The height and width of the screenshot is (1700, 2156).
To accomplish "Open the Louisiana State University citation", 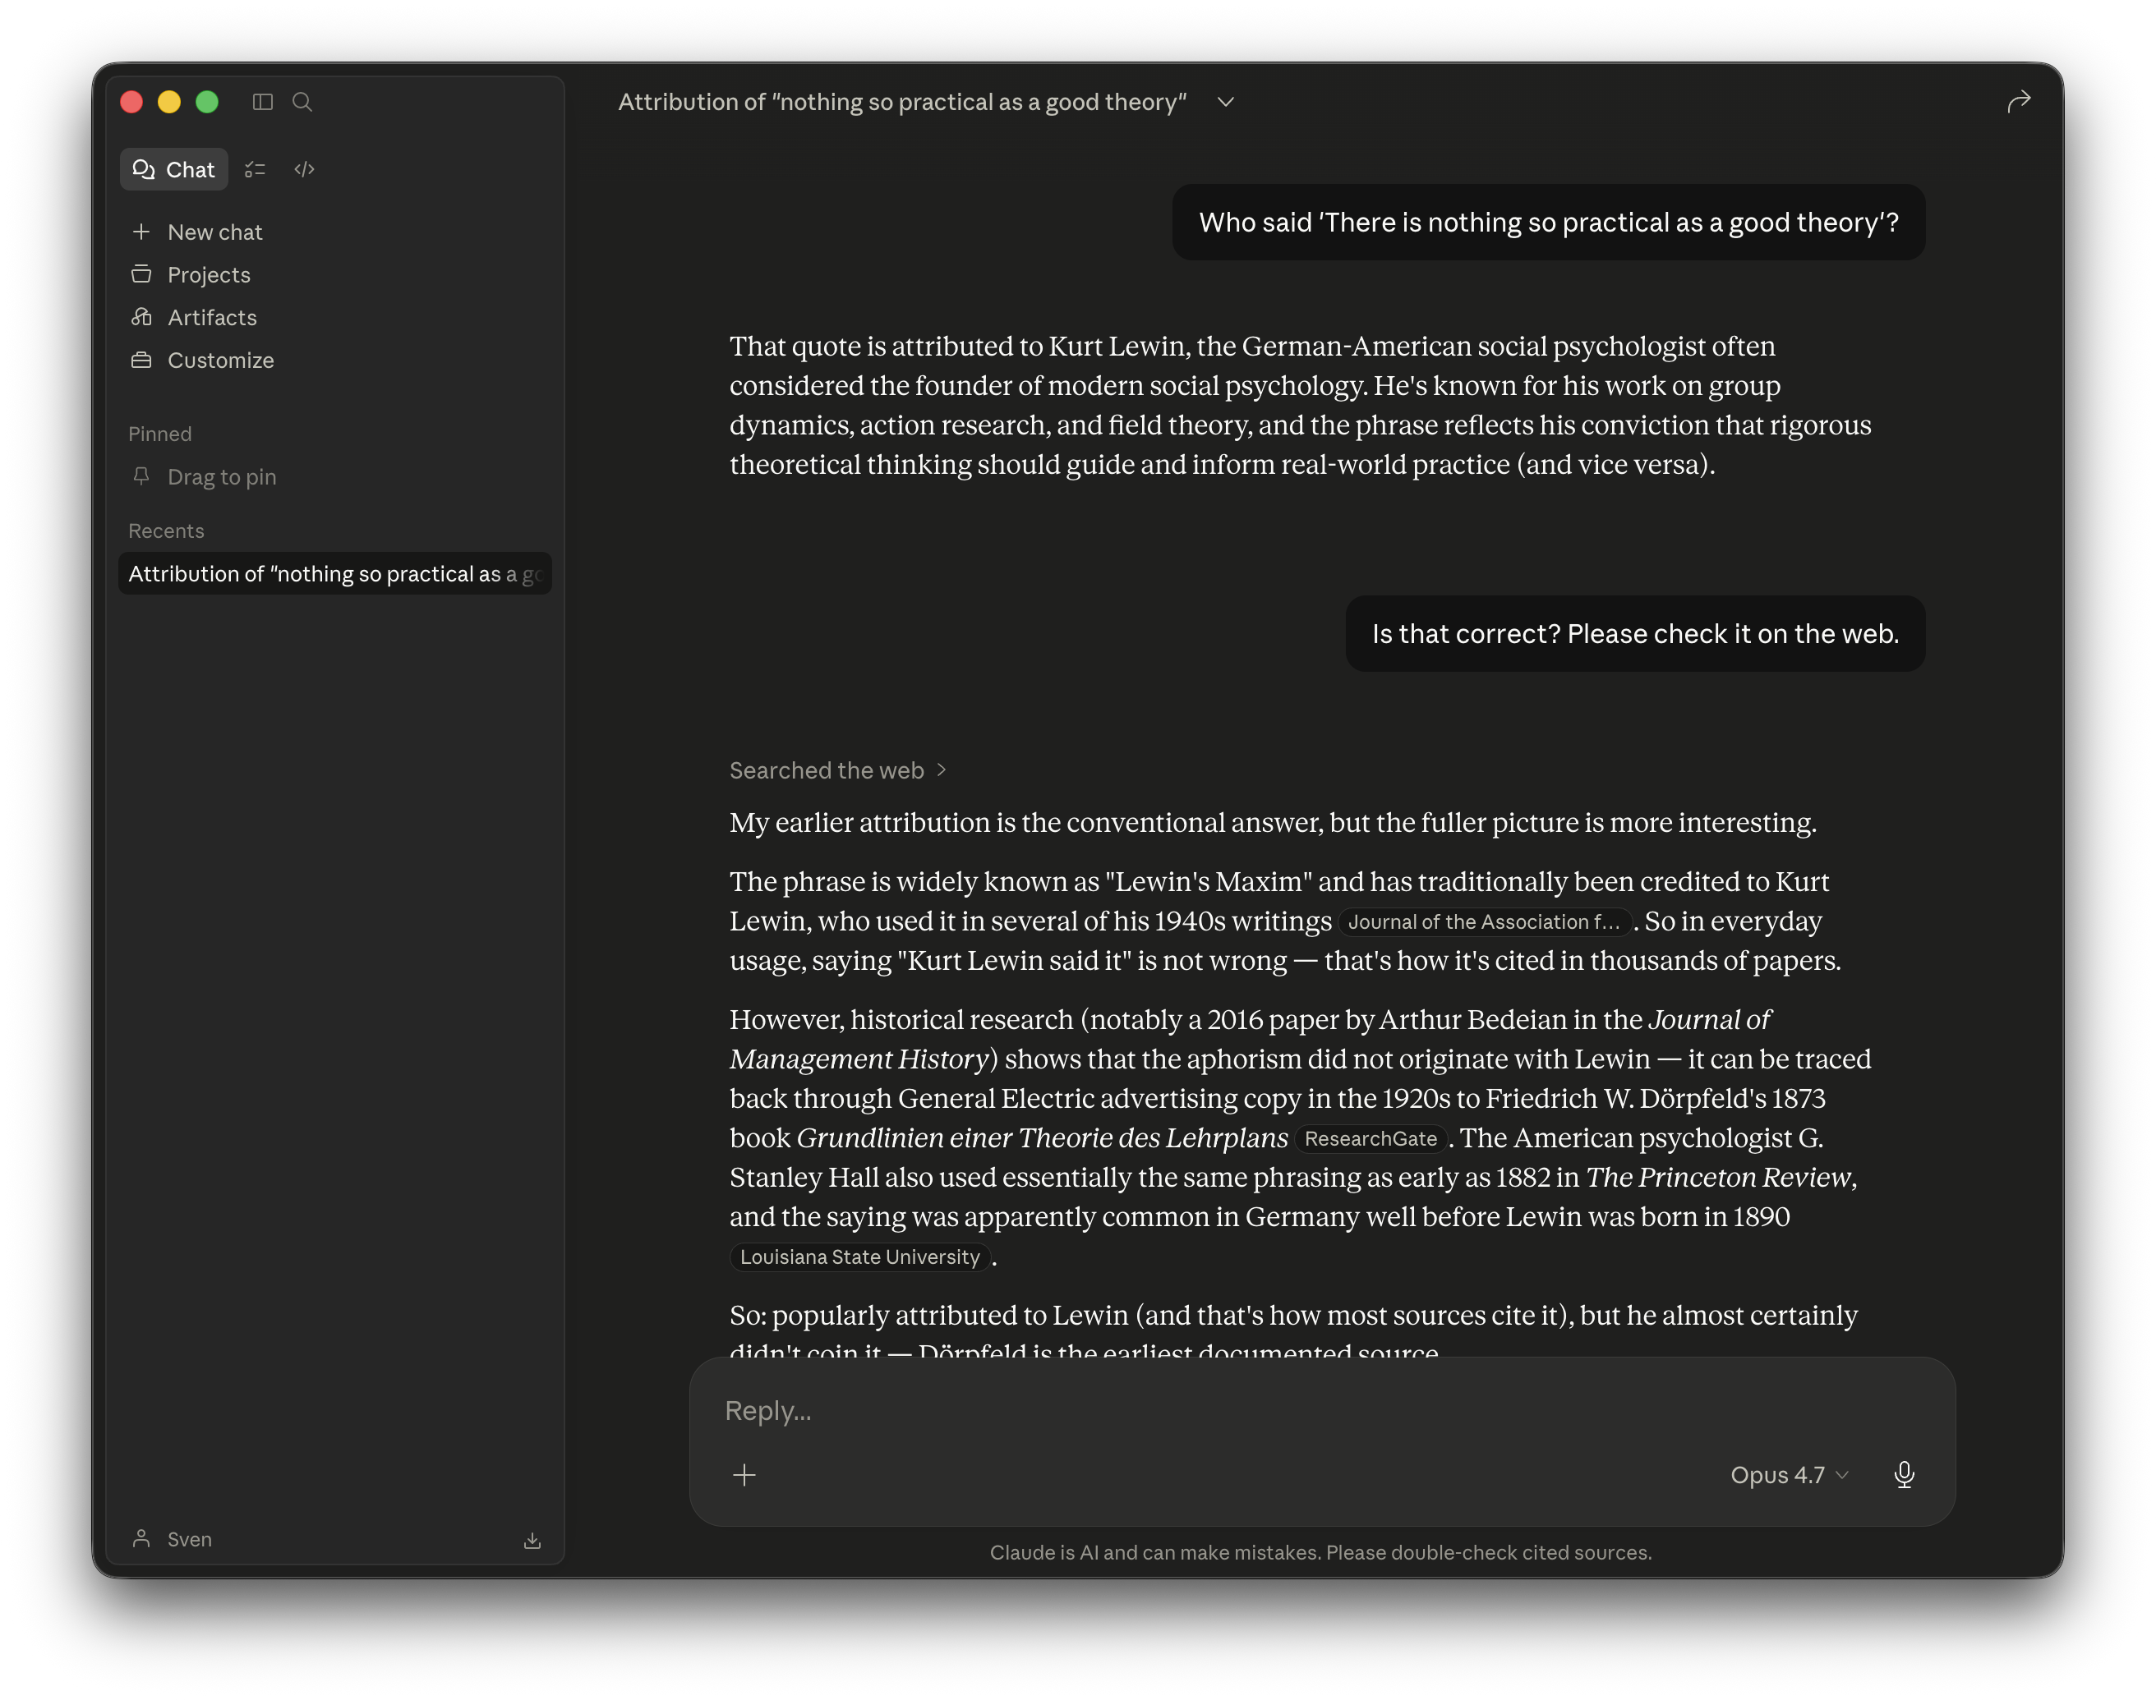I will tap(859, 1257).
